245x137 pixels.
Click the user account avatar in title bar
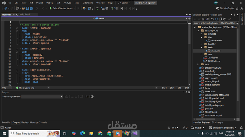click(x=216, y=3)
